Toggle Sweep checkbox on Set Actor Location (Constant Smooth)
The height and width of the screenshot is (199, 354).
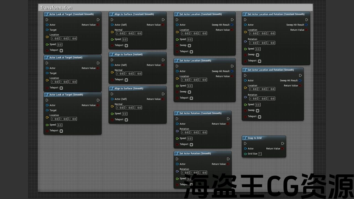189,45
